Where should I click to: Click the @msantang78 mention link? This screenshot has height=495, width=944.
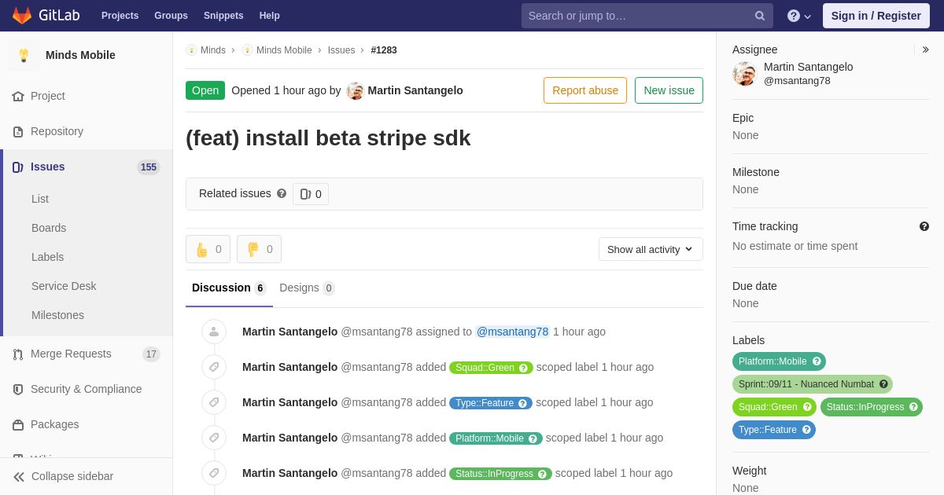pos(512,332)
